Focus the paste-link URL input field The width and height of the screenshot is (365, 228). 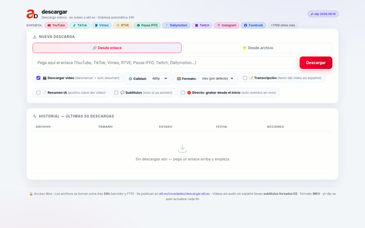[x=165, y=63]
